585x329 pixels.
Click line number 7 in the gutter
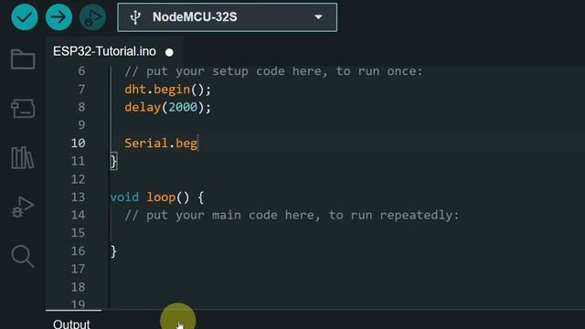click(81, 90)
